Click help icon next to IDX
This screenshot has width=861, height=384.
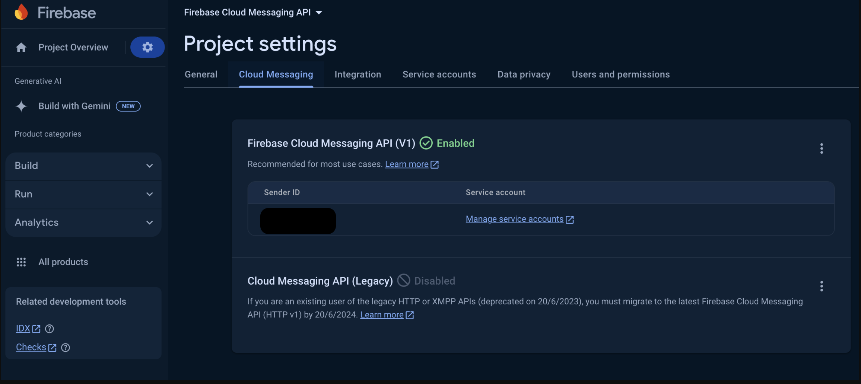coord(50,329)
